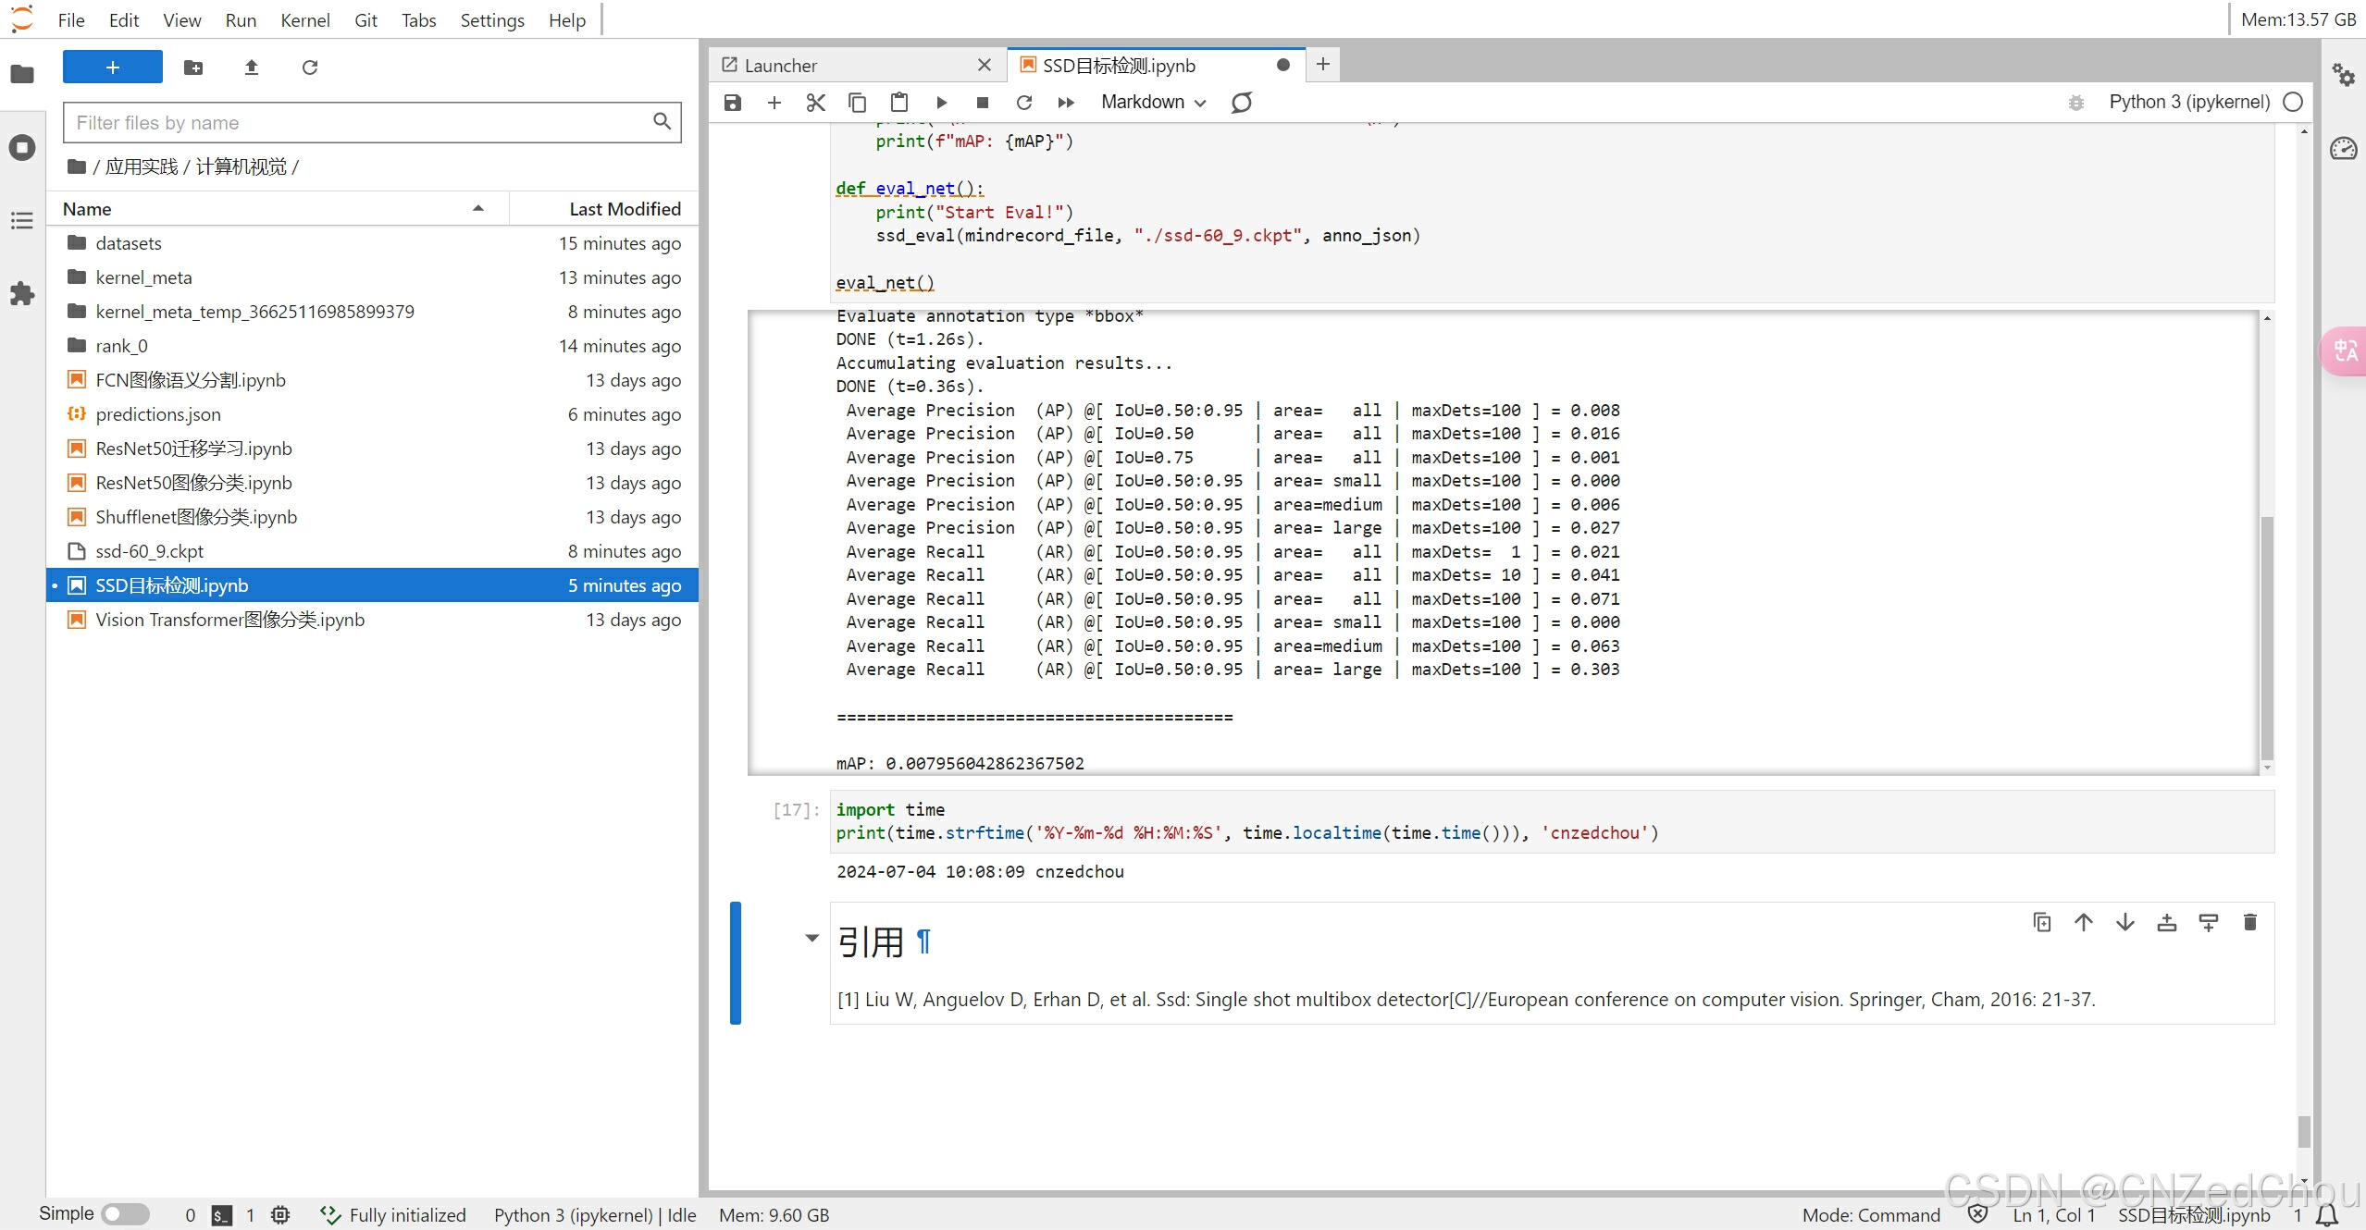
Task: Open the Run menu
Action: (241, 20)
